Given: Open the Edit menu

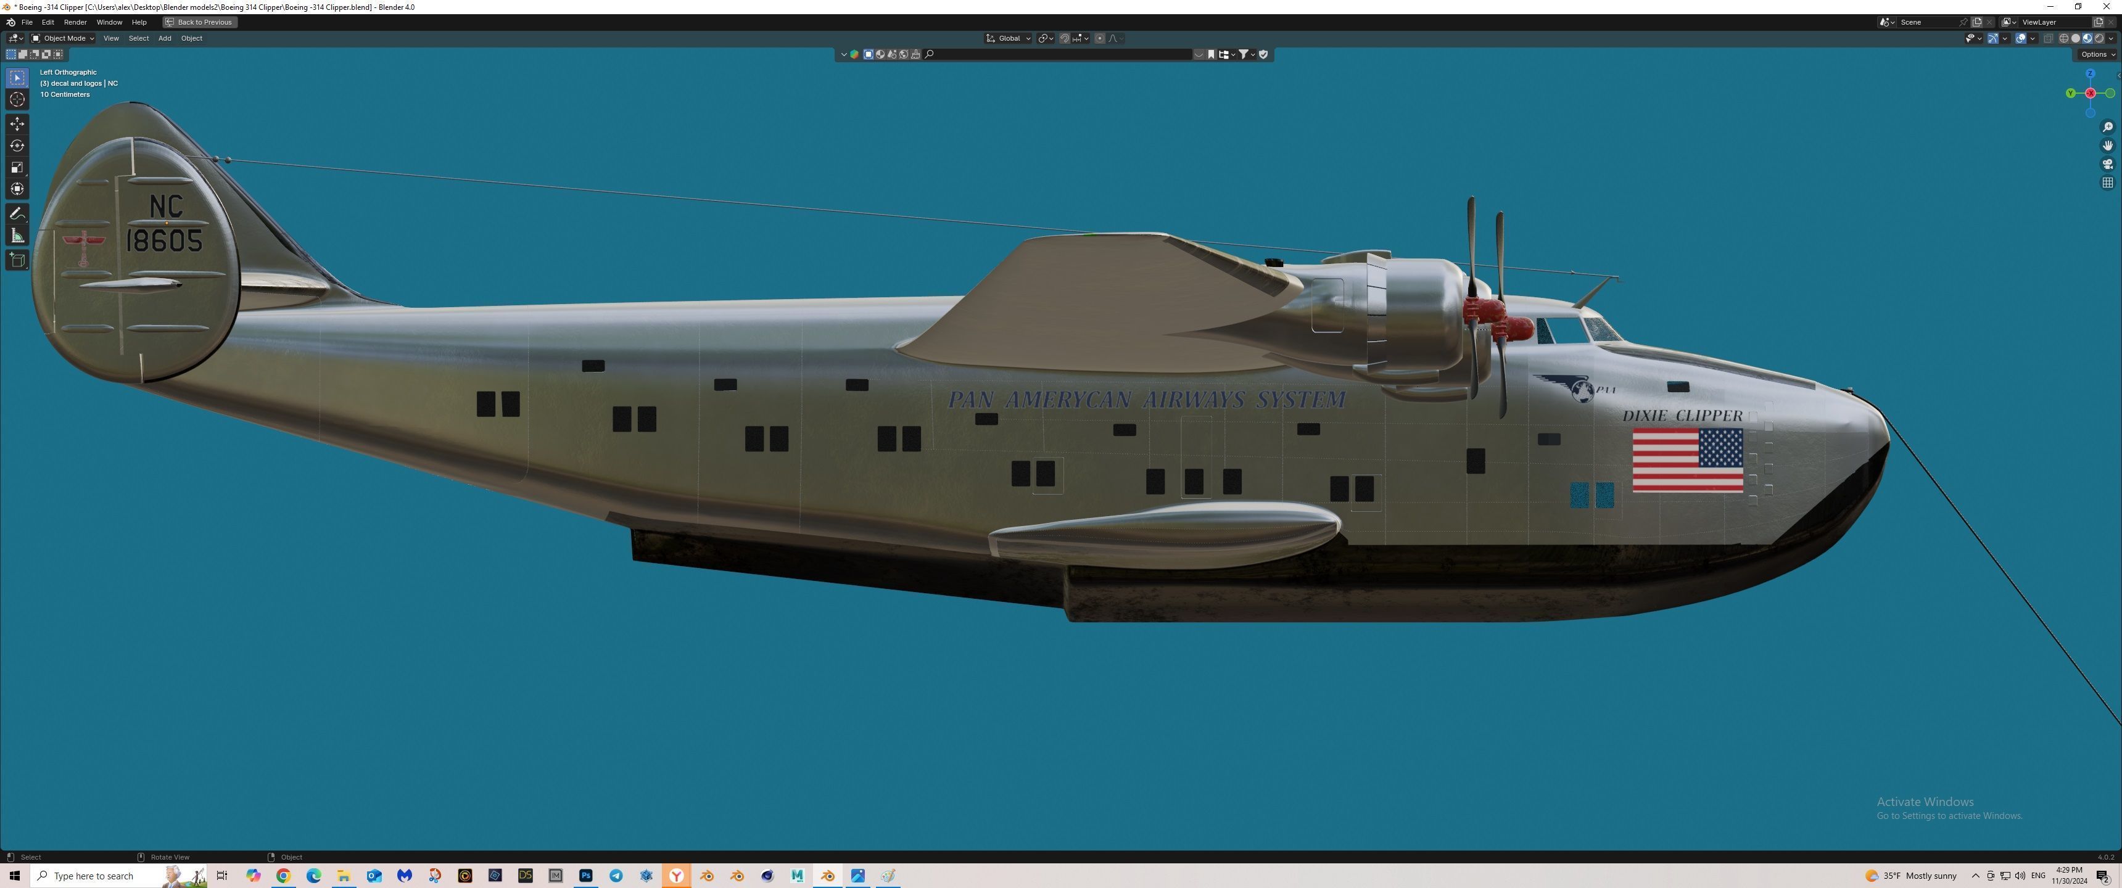Looking at the screenshot, I should [x=47, y=22].
